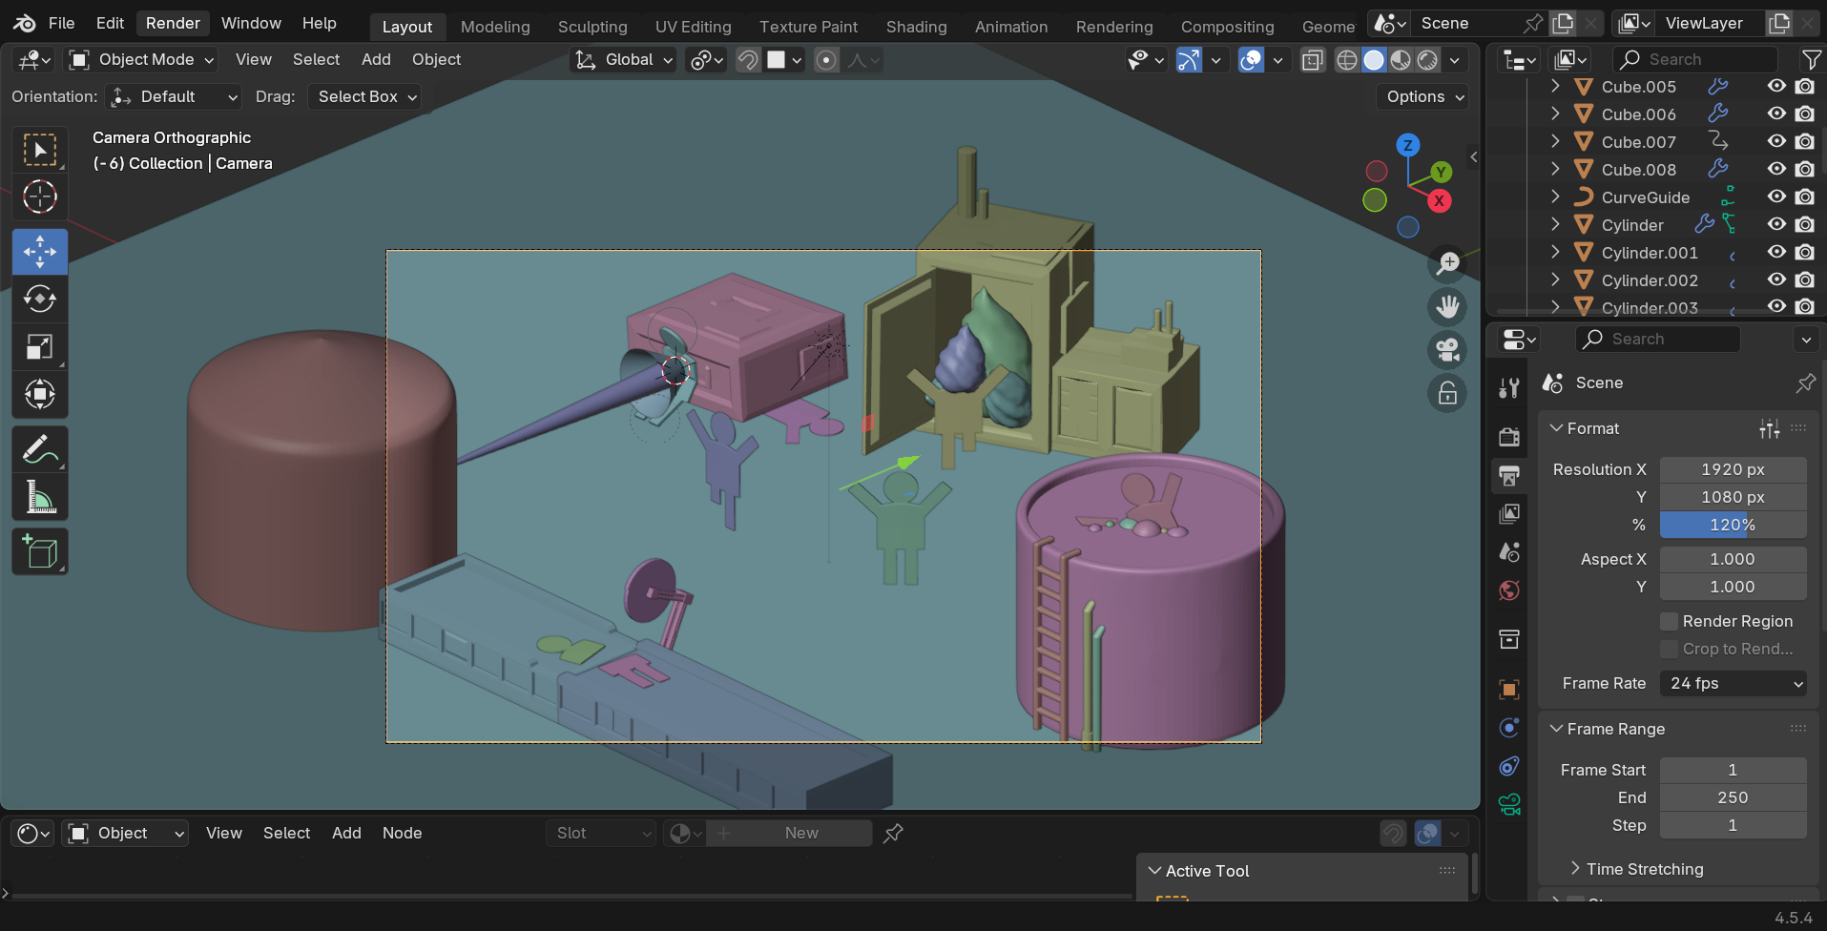Open the Object Mode dropdown
The image size is (1827, 931).
pos(141,60)
